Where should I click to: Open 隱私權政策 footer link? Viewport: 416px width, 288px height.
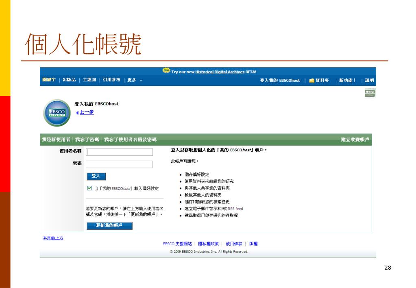pyautogui.click(x=209, y=244)
